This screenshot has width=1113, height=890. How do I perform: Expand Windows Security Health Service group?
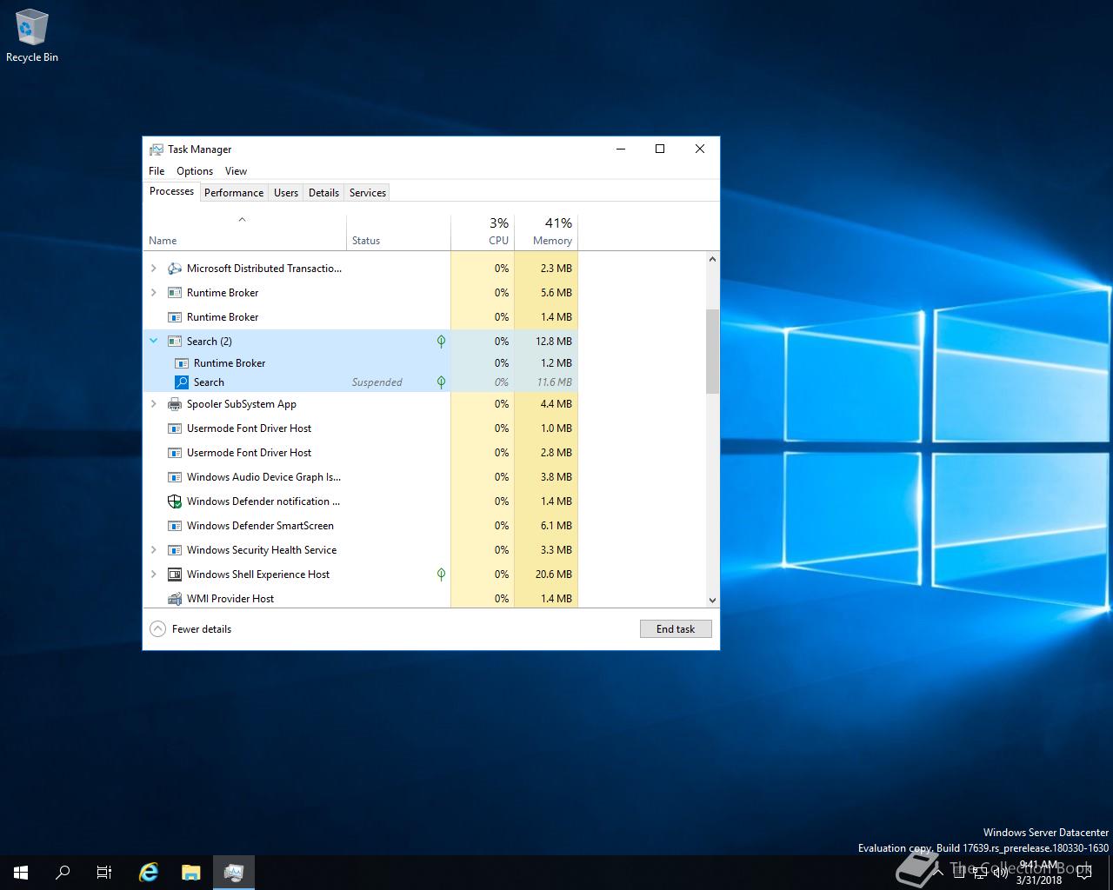click(154, 550)
